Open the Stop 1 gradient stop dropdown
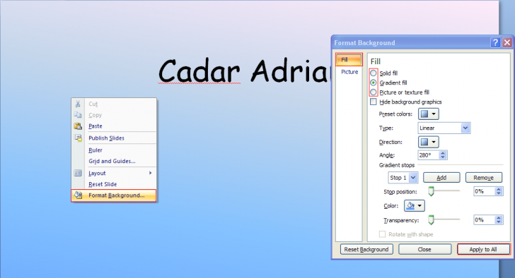Screen dimensions: 515x278 pyautogui.click(x=403, y=178)
